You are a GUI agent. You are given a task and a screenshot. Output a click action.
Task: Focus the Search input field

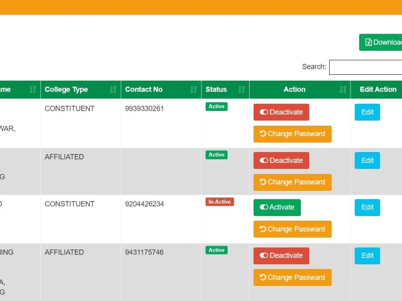(365, 67)
